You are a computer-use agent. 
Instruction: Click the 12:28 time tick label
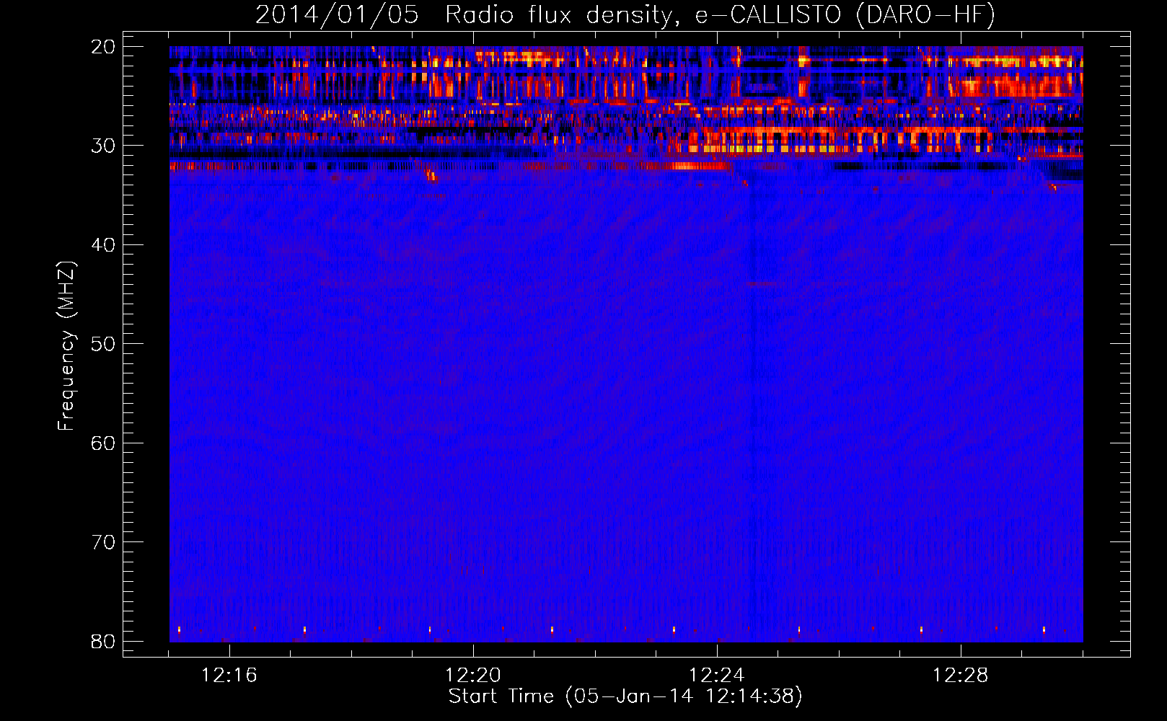click(x=961, y=676)
